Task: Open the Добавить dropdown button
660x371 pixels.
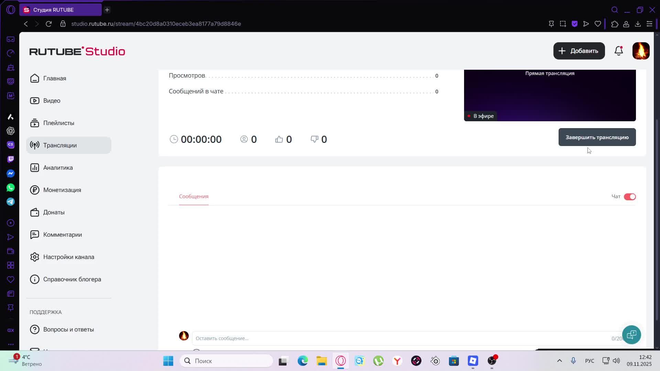Action: point(579,51)
